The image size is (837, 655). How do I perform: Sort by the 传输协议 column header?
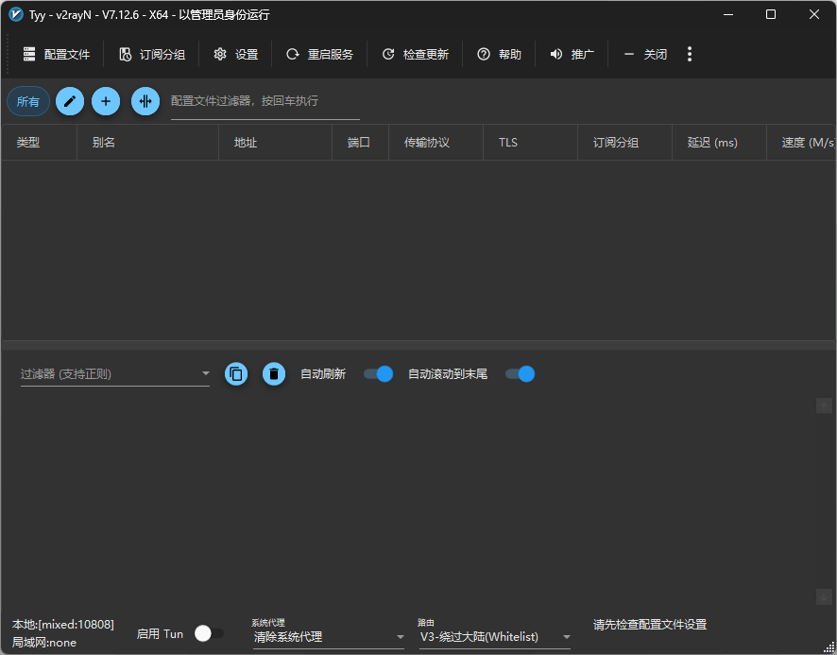pyautogui.click(x=436, y=143)
